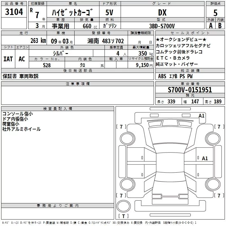This screenshot has height=226, width=226.
Task: Click registration number 湘南 483ソ702
Action: (106, 41)
